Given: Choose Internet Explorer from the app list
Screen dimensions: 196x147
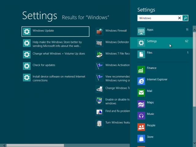Looking at the screenshot, I should click(x=157, y=79).
